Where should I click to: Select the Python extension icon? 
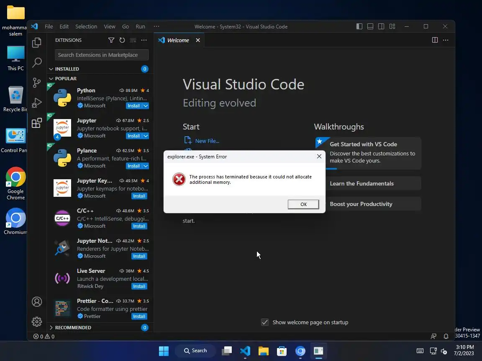tap(62, 98)
